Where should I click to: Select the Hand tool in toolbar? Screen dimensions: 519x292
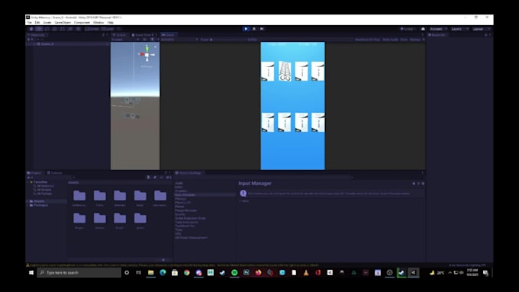click(31, 29)
